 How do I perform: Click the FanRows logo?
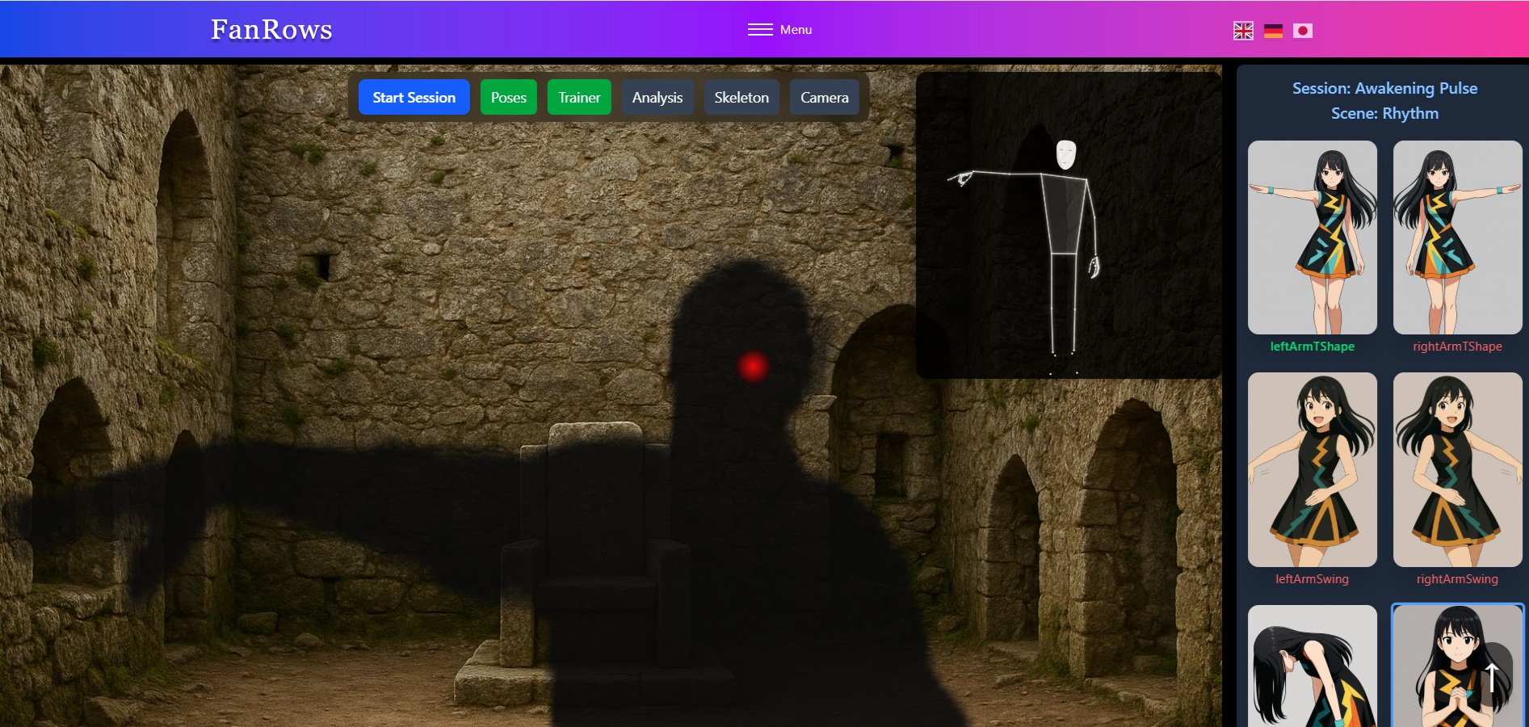271,30
